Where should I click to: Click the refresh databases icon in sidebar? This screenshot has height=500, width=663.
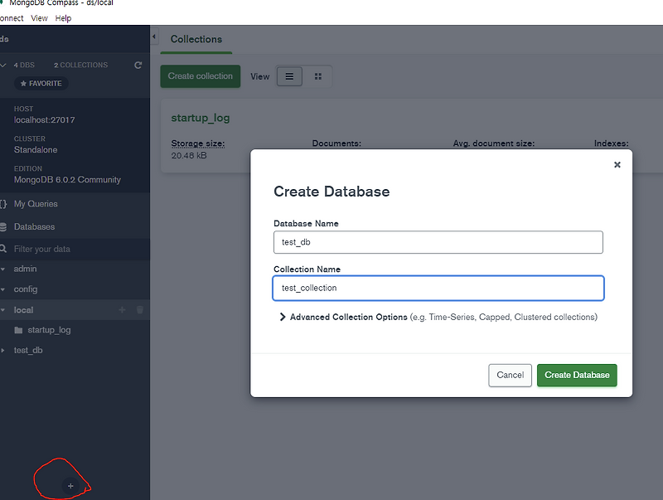[x=138, y=66]
